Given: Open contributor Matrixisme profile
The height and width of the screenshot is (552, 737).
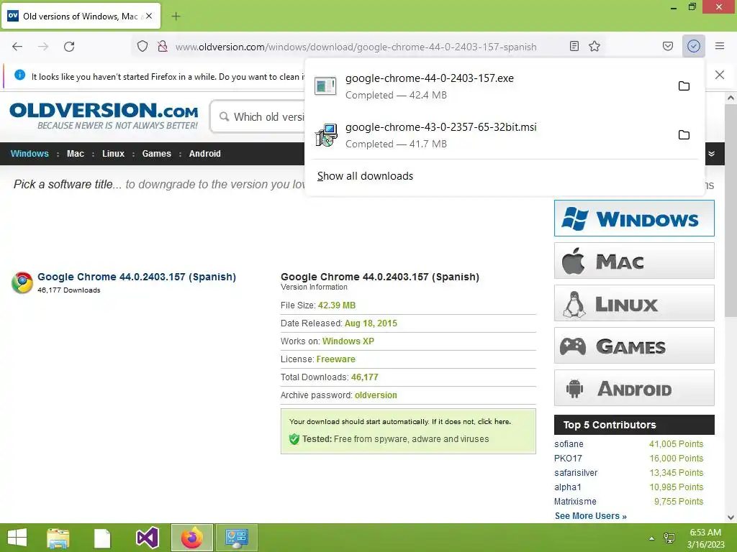Looking at the screenshot, I should point(575,502).
